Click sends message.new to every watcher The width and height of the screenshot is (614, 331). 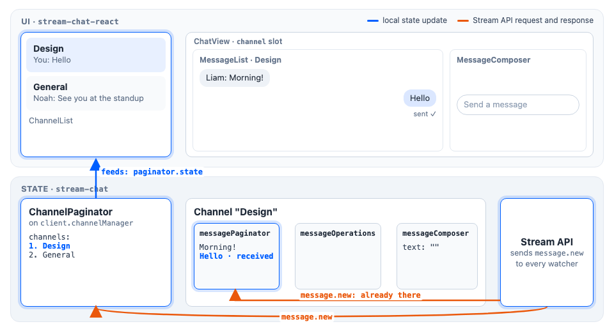[547, 258]
